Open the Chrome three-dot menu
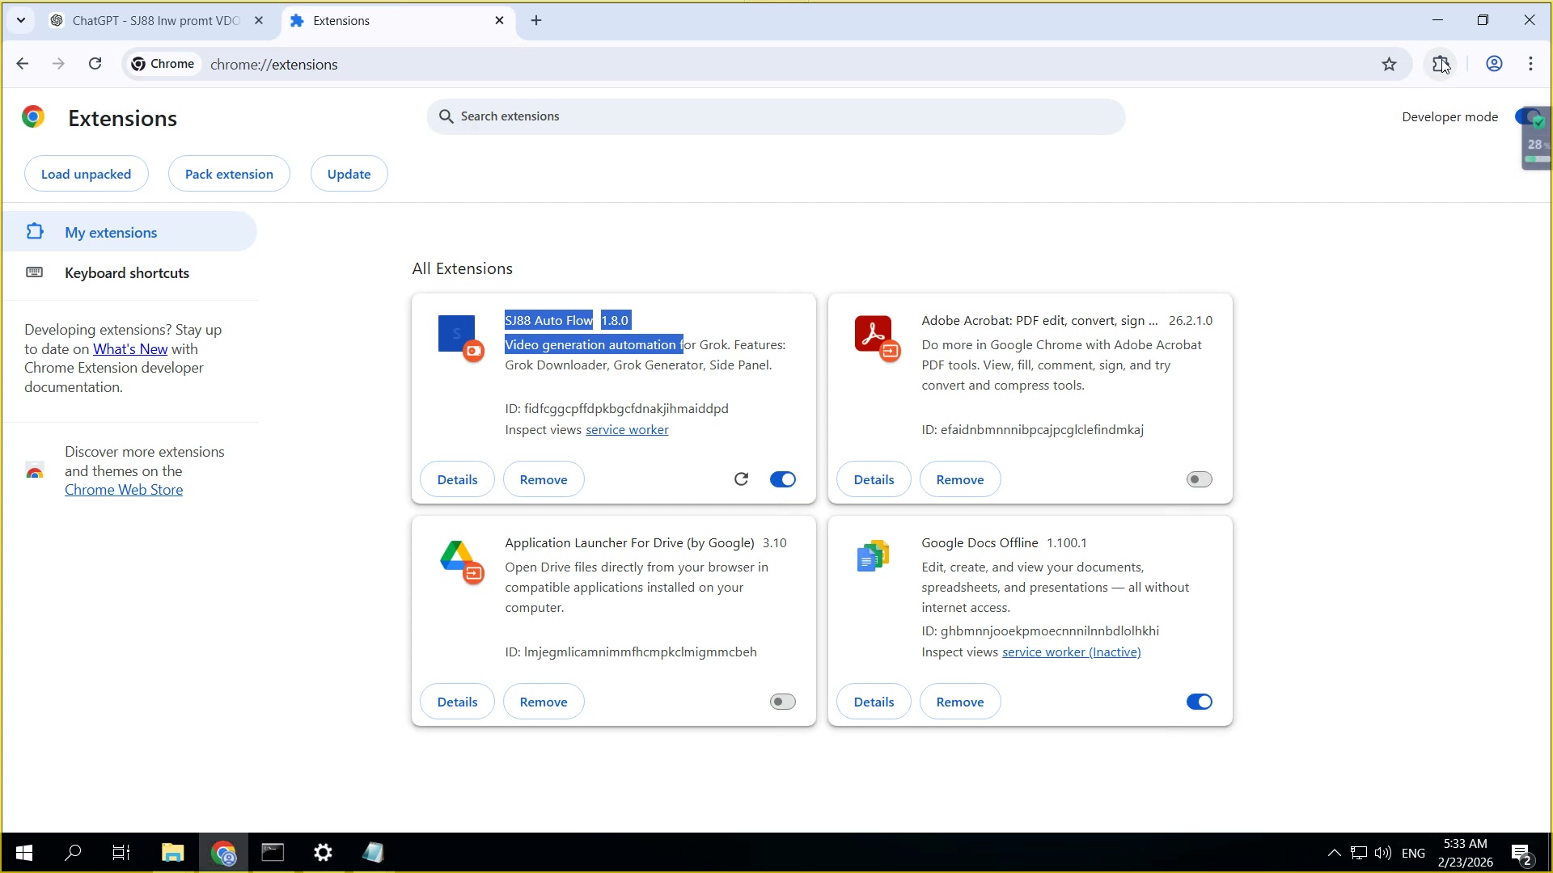 (x=1530, y=64)
